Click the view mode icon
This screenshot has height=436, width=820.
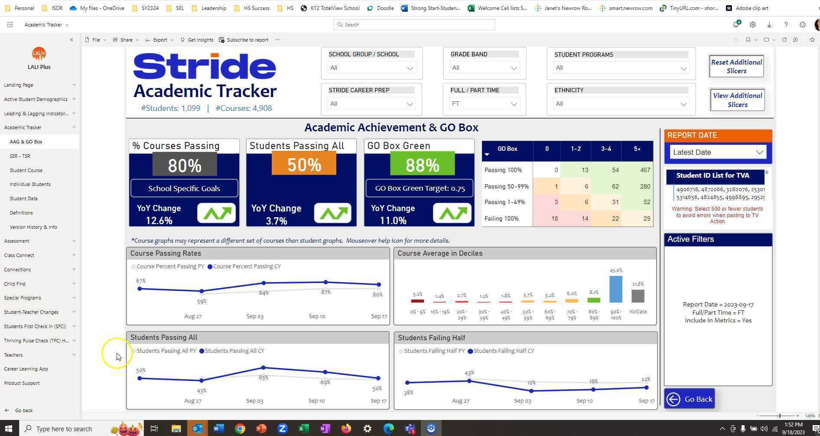coord(766,40)
